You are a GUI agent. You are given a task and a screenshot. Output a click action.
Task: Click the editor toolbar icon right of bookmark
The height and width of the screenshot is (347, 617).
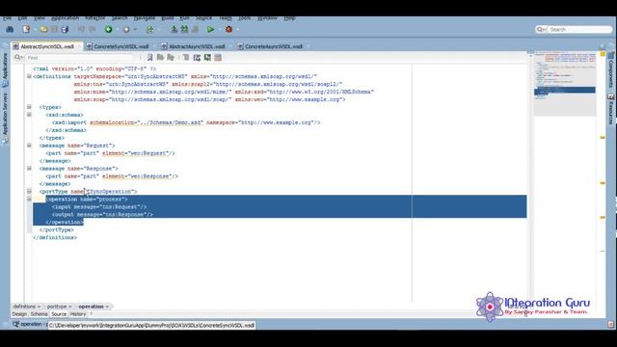pyautogui.click(x=160, y=58)
